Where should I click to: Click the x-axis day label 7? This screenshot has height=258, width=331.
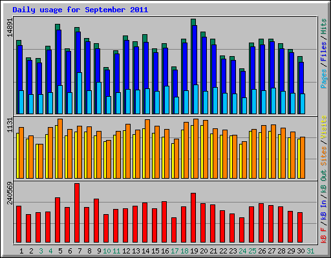pyautogui.click(x=80, y=251)
